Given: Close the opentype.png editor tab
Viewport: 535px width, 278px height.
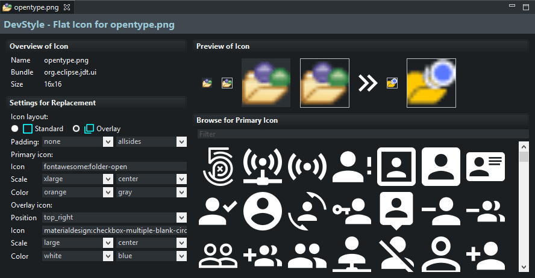Looking at the screenshot, I should (67, 7).
